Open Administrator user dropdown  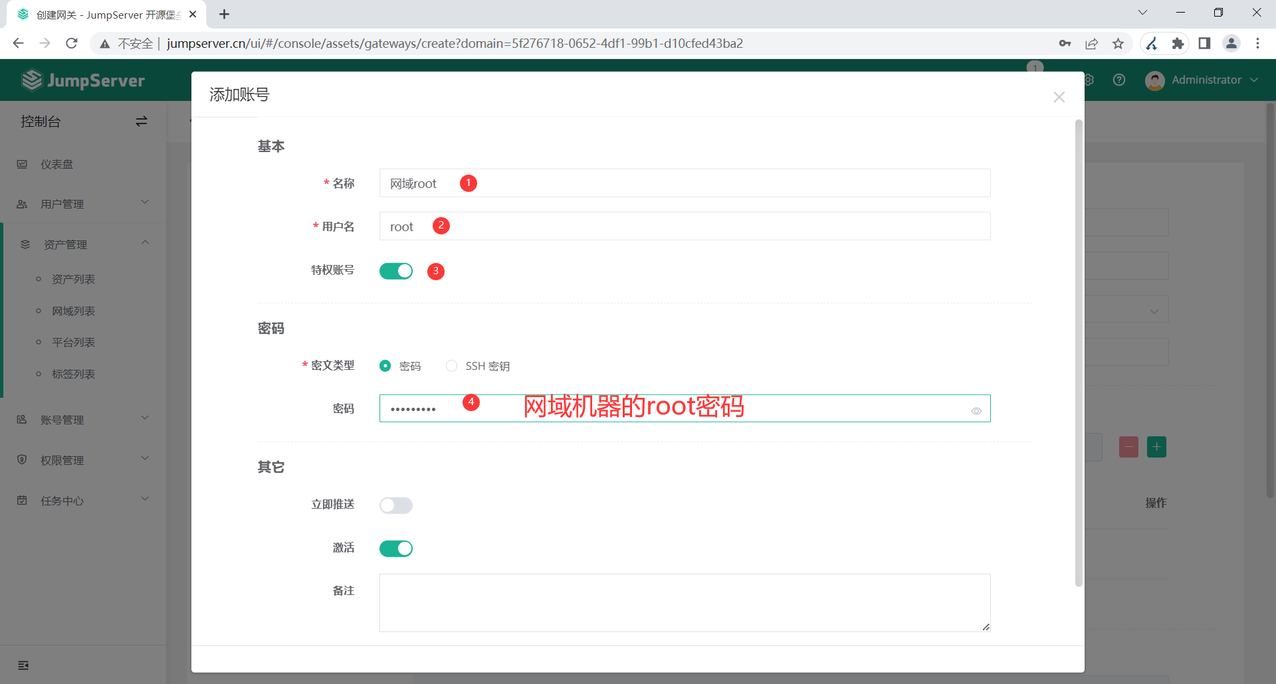[1202, 80]
